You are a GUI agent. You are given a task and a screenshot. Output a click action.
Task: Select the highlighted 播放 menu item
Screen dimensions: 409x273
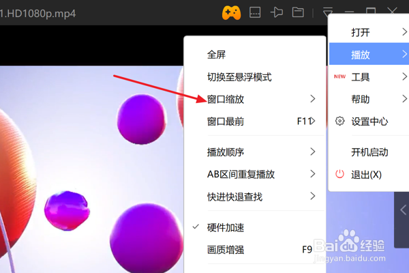point(369,54)
